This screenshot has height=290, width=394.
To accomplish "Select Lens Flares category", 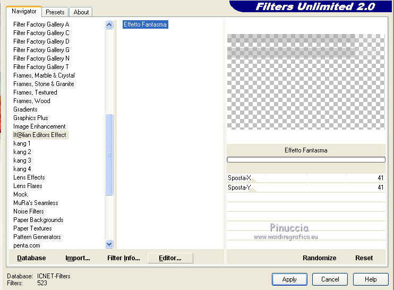I will pyautogui.click(x=28, y=186).
